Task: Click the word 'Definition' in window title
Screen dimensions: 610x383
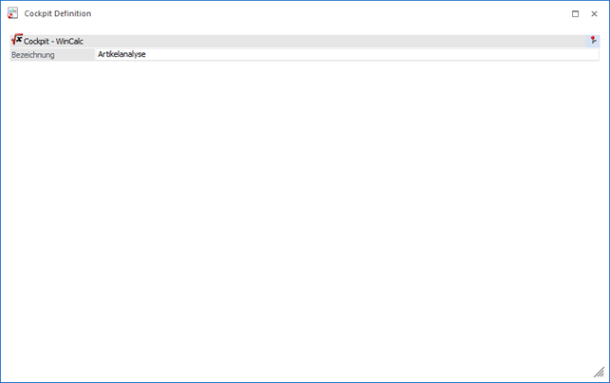Action: [72, 13]
